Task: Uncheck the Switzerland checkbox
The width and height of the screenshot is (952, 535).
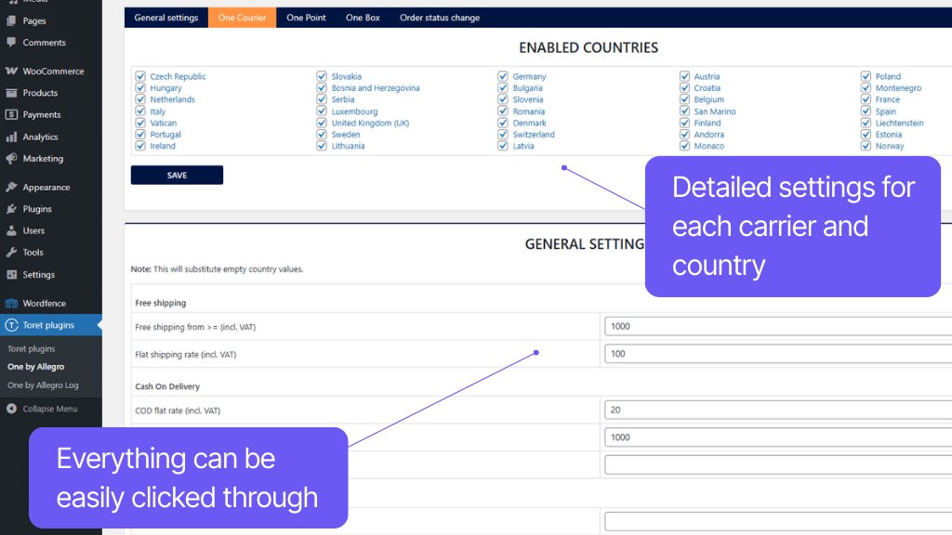Action: [503, 134]
